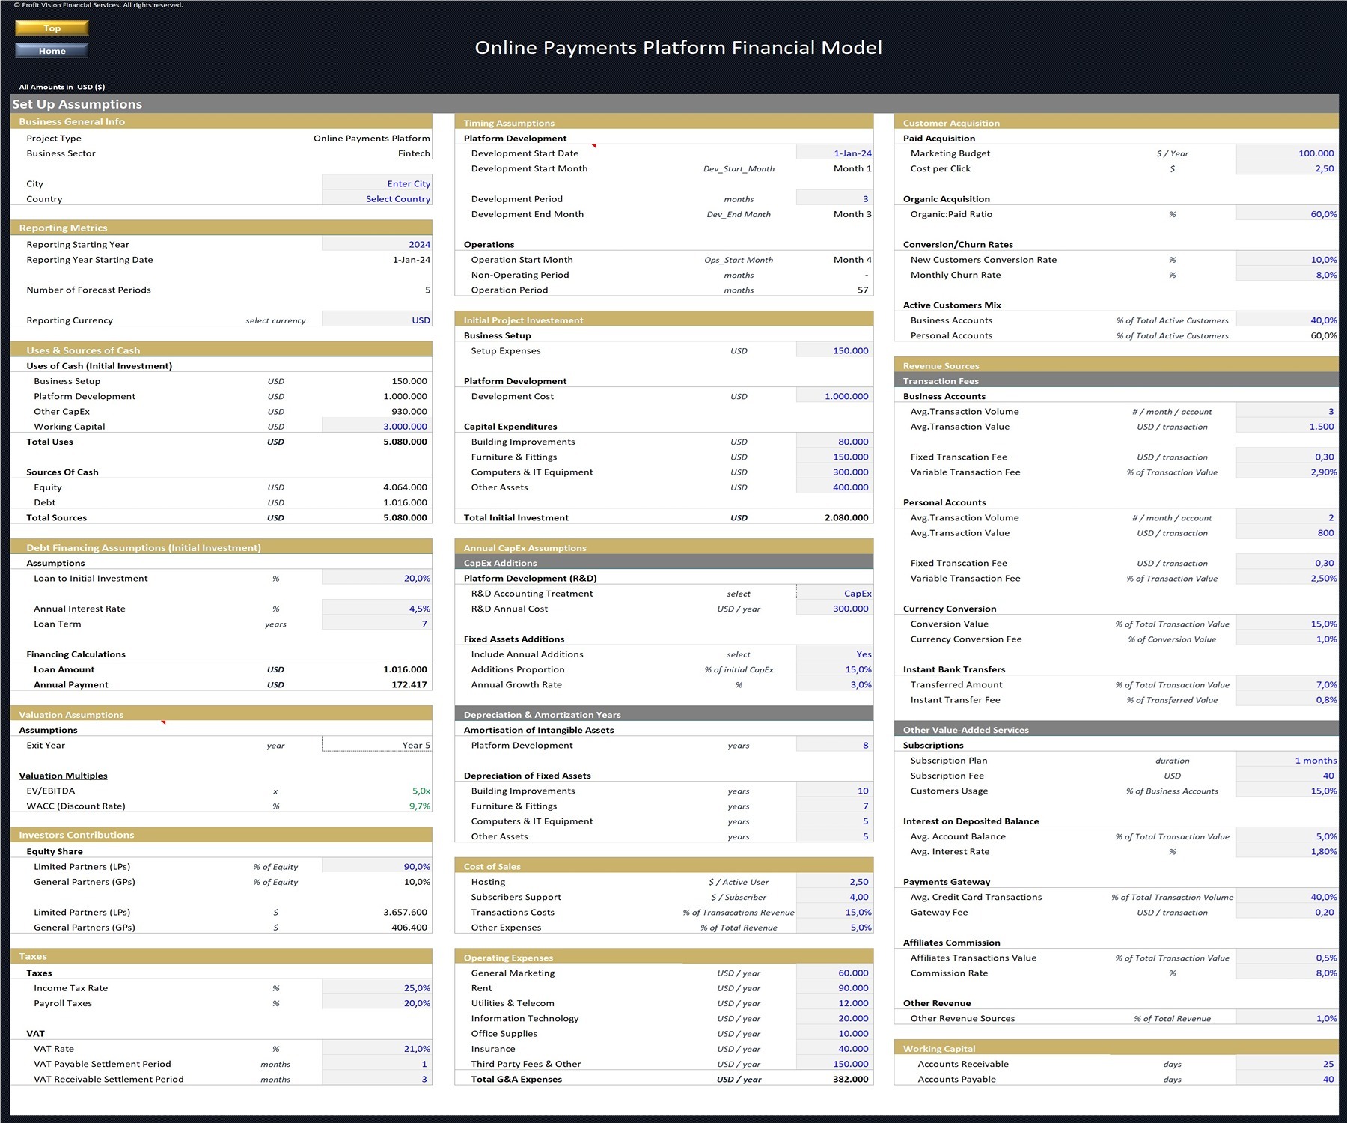This screenshot has width=1347, height=1123.
Task: Select the Instant Transfer Fee 0,8% cell
Action: pos(1287,700)
